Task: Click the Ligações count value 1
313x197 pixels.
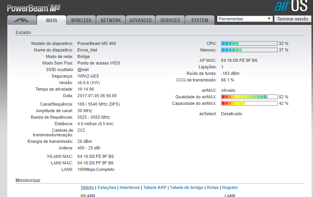Action: [x=222, y=67]
